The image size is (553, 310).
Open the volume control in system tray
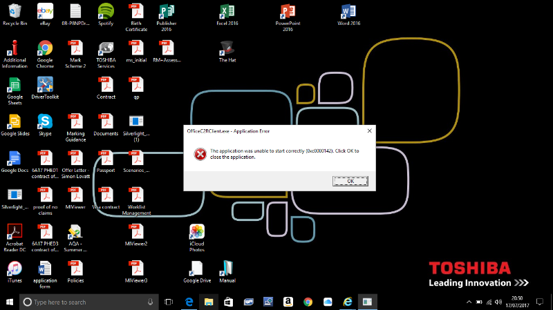click(x=498, y=302)
